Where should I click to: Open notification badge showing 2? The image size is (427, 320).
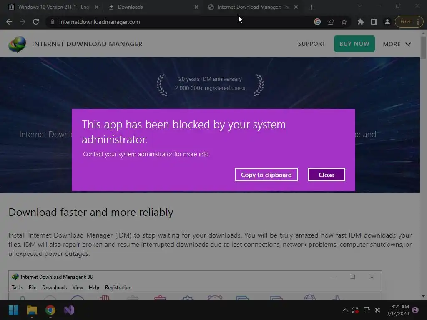point(415,310)
